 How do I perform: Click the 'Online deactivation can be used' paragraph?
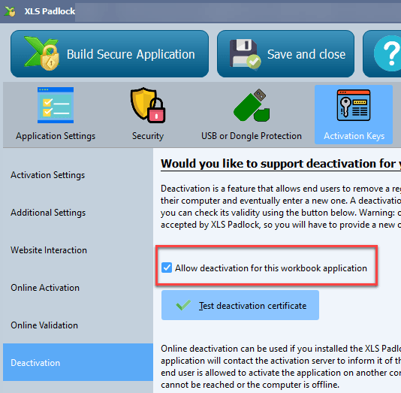[281, 367]
